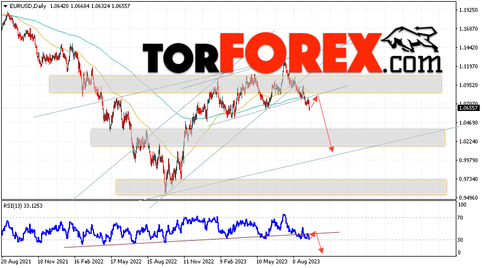Screen dimensions: 482x268
Task: Click the 16 Feb 2022 date label
Action: [x=88, y=262]
